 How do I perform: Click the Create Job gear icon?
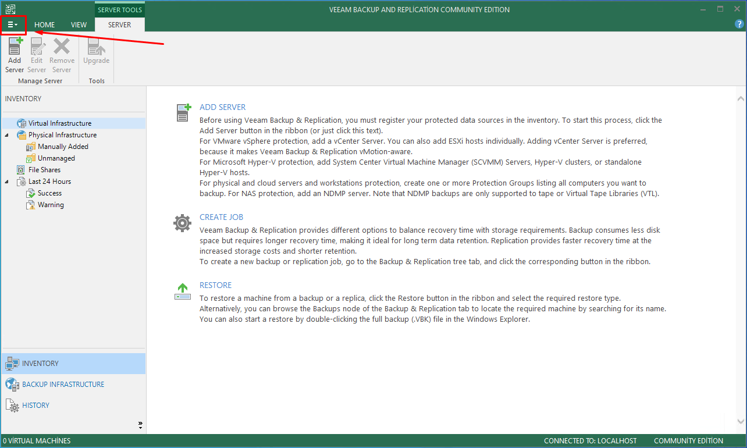tap(182, 223)
